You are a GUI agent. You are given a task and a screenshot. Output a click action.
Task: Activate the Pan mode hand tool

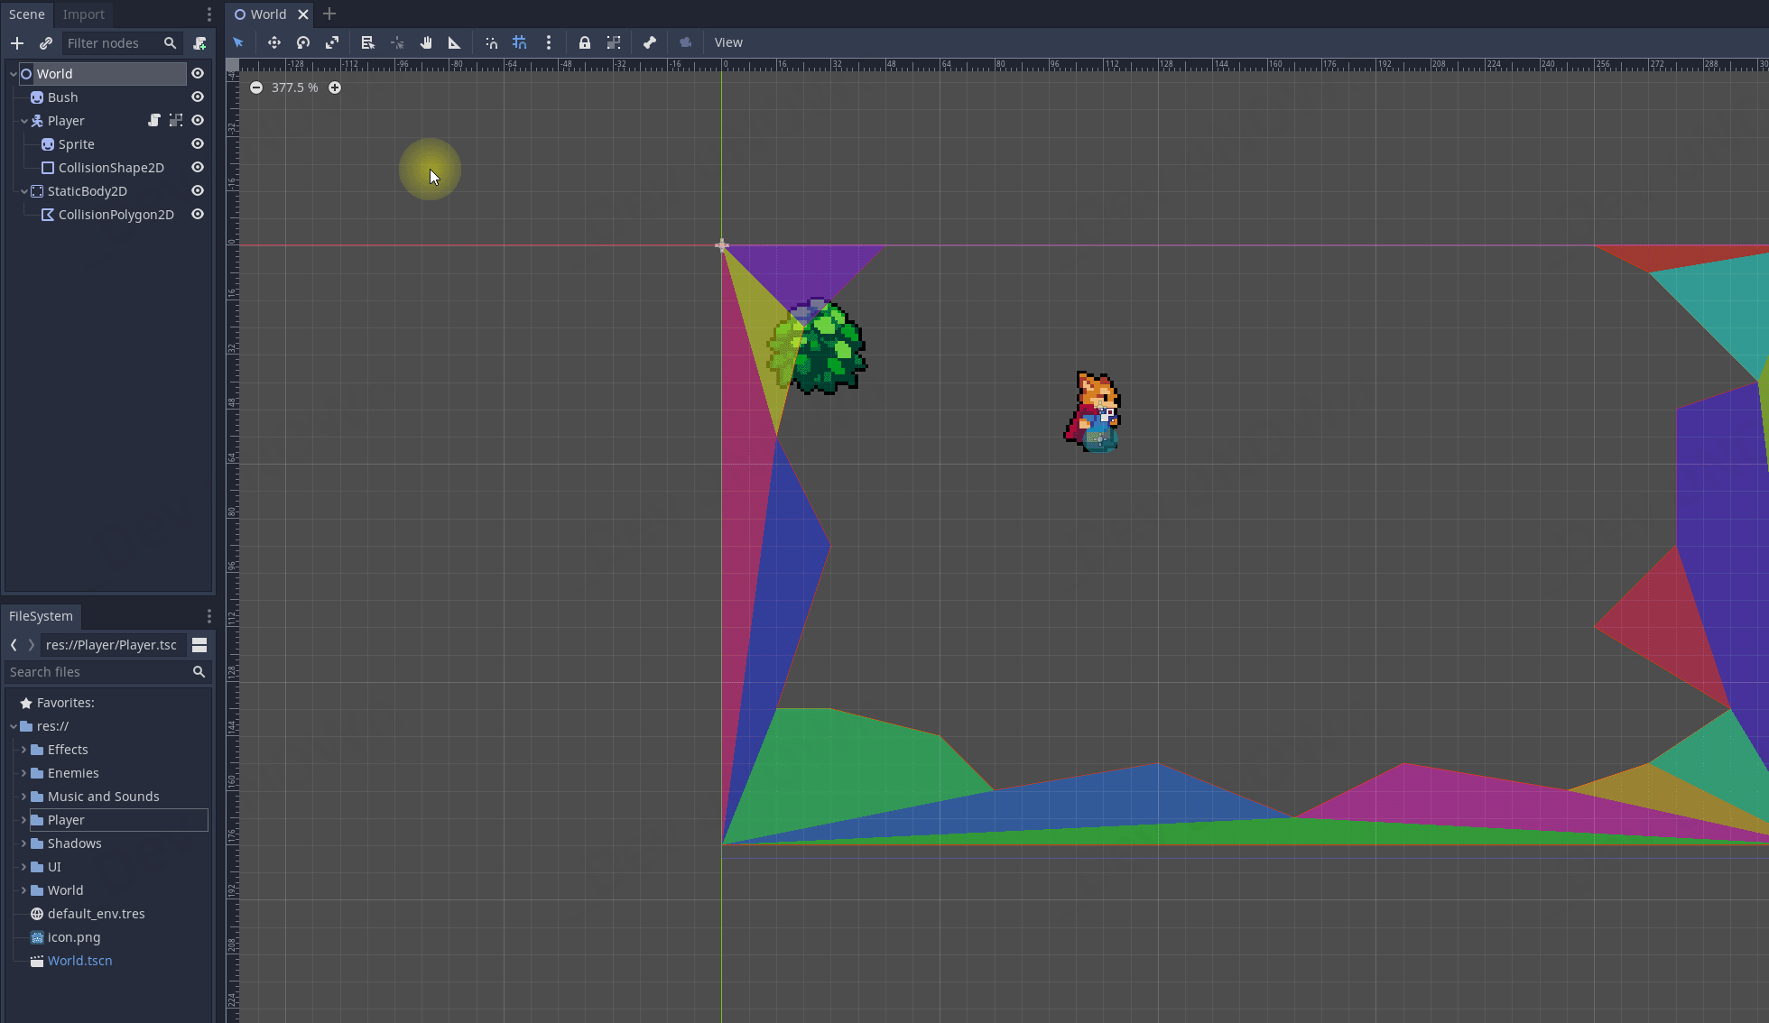[426, 42]
